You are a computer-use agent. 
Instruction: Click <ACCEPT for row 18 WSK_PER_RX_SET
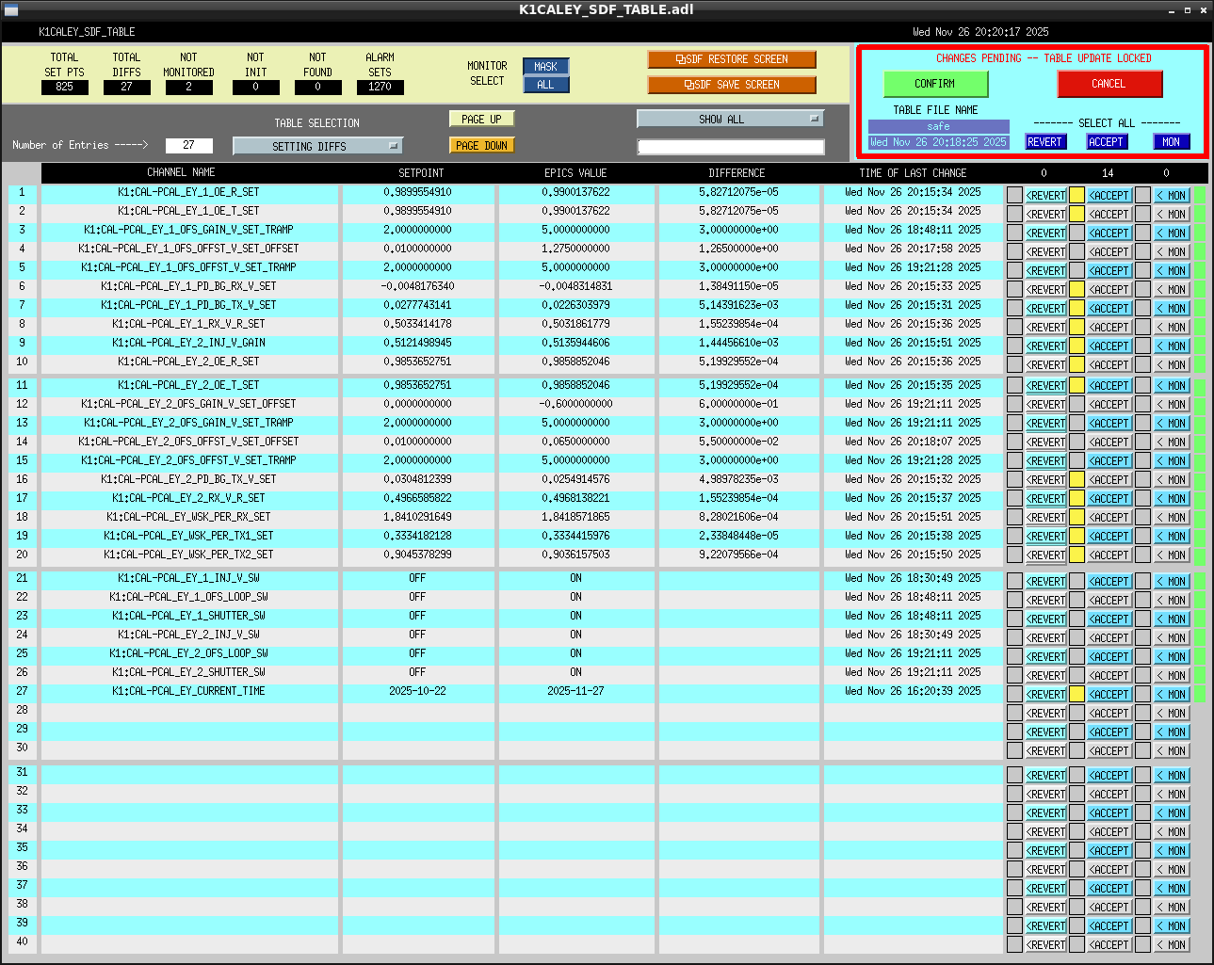pyautogui.click(x=1109, y=518)
